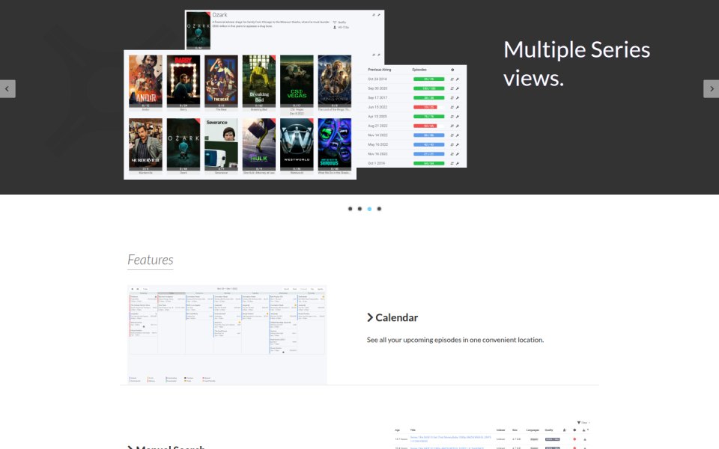Click refresh icon on the Apr 15 2005 row
This screenshot has width=719, height=449.
(x=452, y=117)
